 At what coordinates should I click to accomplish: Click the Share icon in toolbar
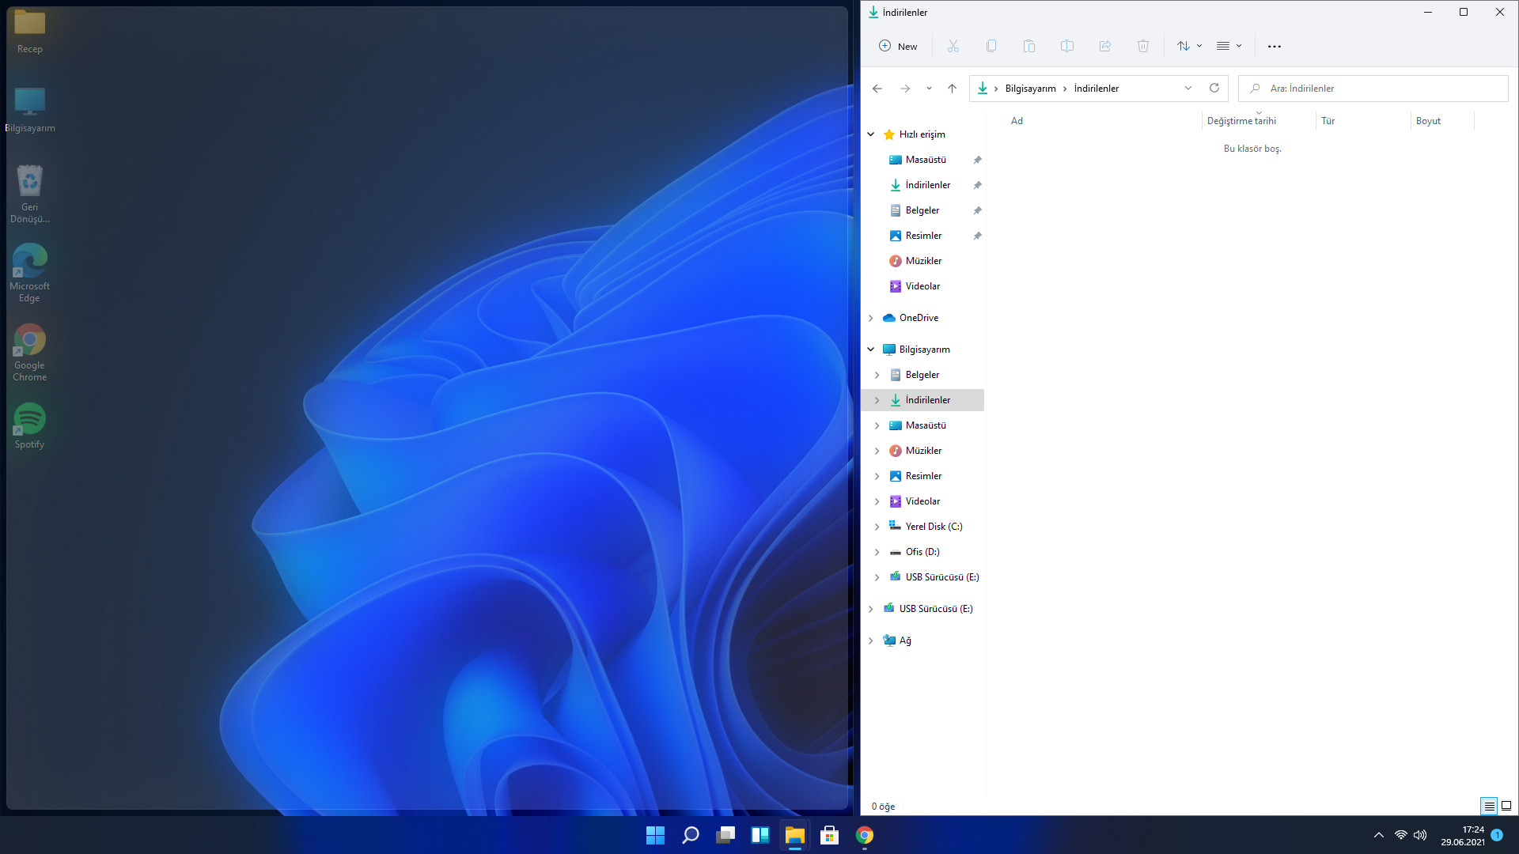(1105, 46)
